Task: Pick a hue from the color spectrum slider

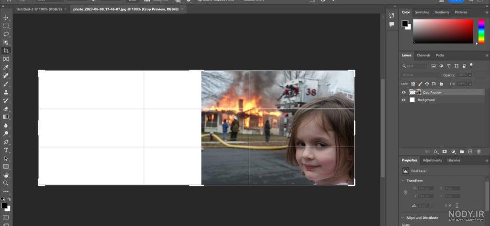Action: (x=481, y=31)
